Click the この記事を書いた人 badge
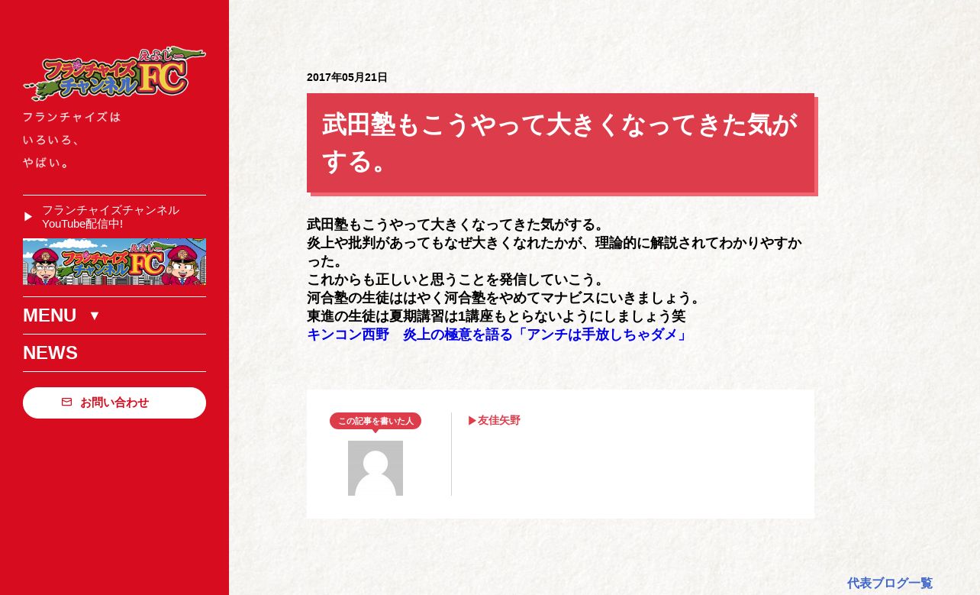The image size is (980, 595). point(376,421)
